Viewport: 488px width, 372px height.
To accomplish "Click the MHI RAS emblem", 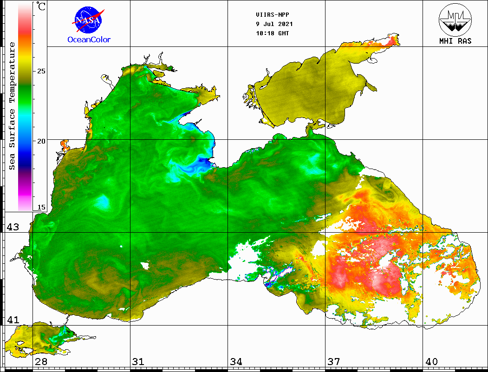I will coord(455,20).
